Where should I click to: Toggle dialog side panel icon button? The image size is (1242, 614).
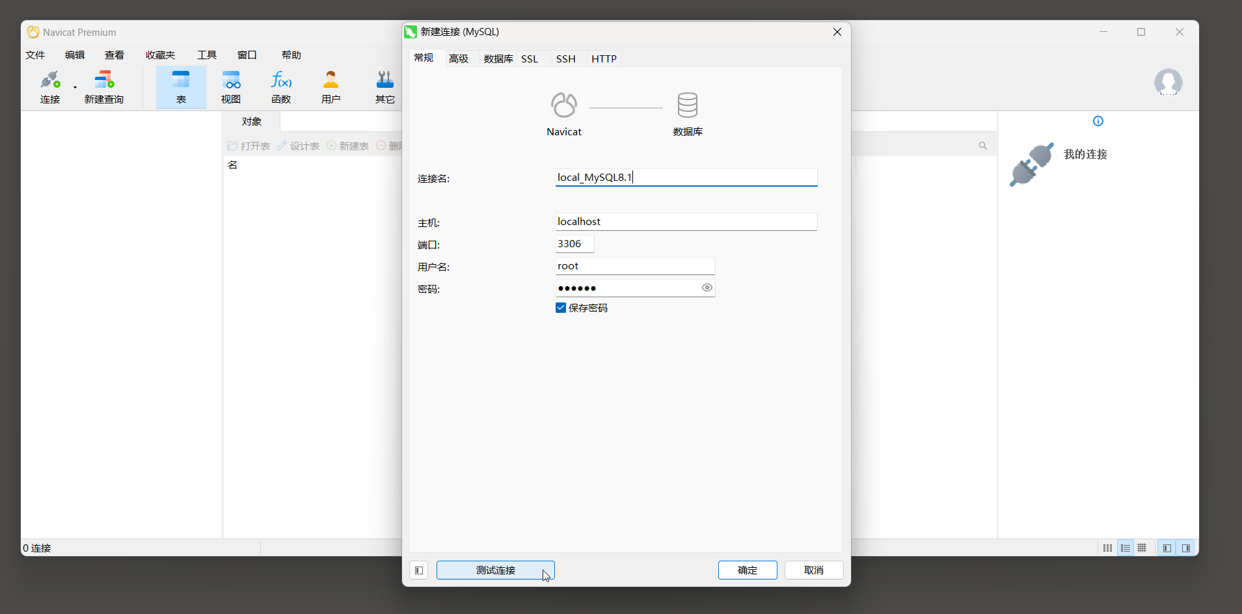419,570
